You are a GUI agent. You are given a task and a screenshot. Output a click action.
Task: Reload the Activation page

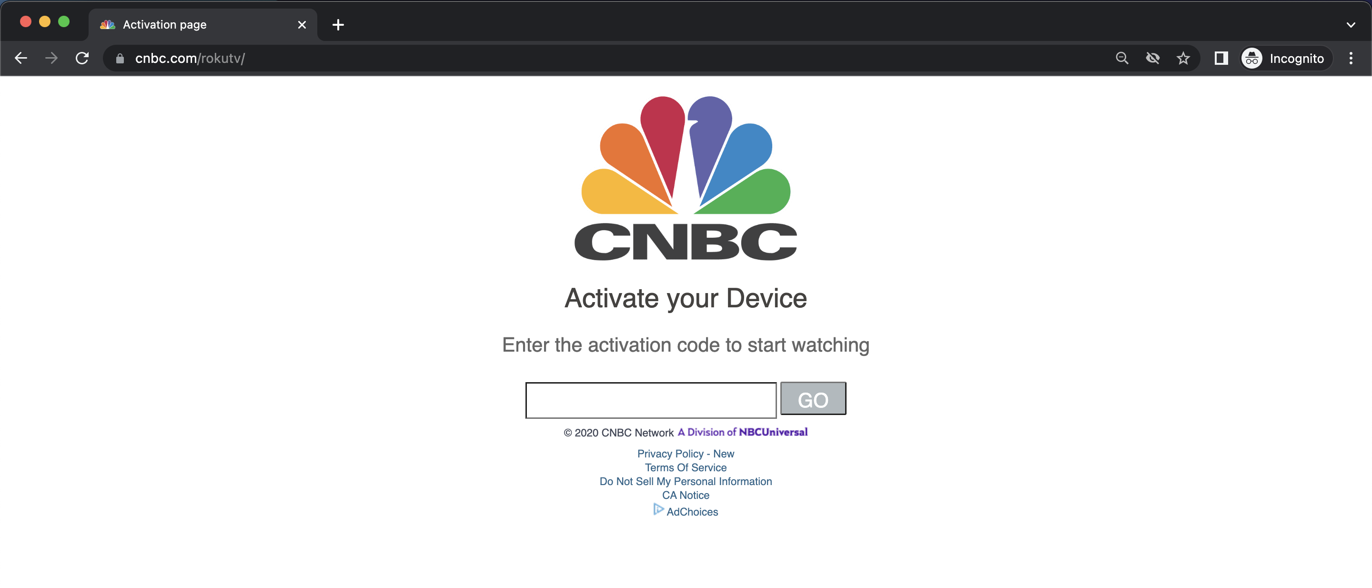click(x=82, y=58)
